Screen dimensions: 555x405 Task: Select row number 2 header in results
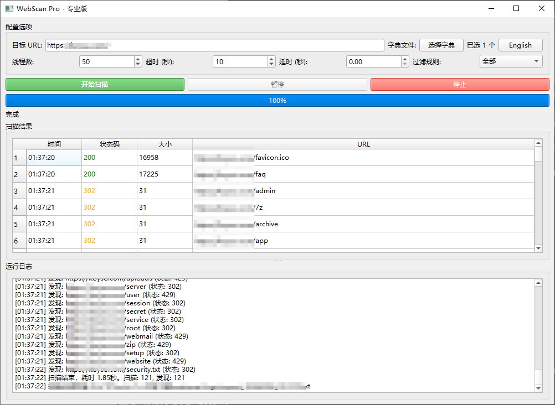point(19,174)
